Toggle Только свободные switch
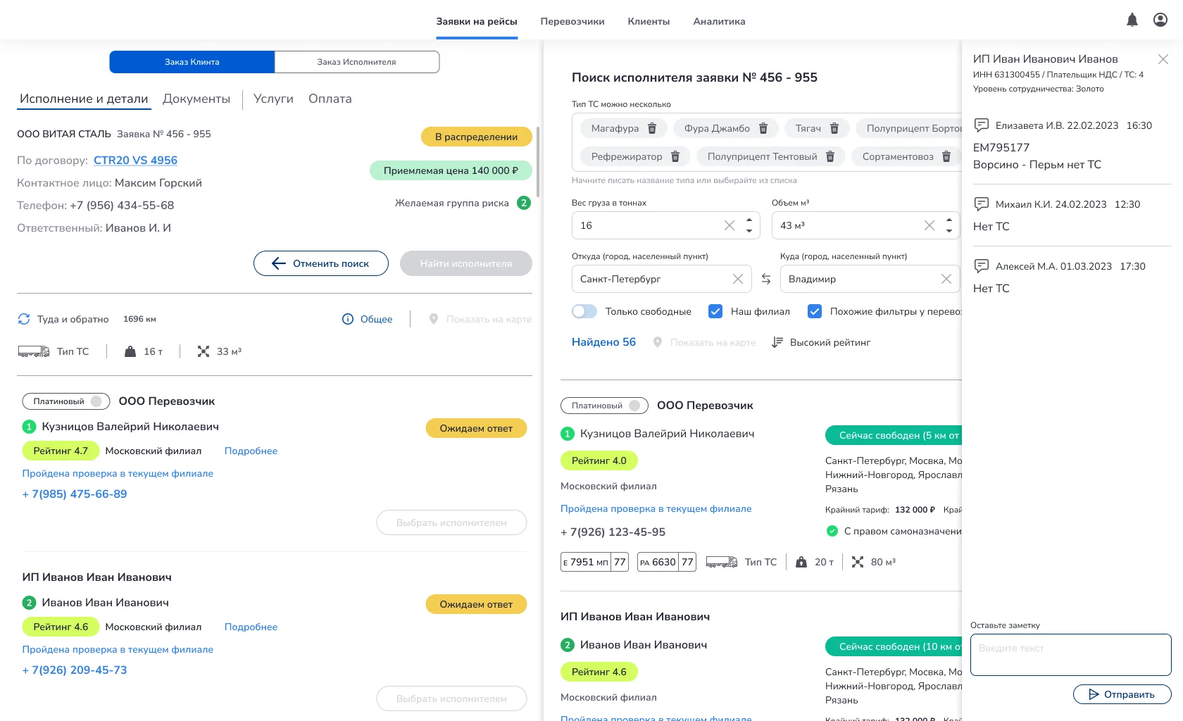Viewport: 1183px width, 721px height. point(584,311)
